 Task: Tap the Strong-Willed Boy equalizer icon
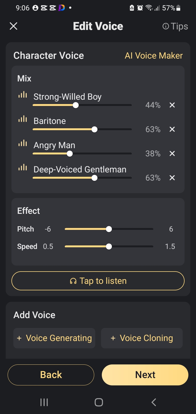tap(23, 95)
